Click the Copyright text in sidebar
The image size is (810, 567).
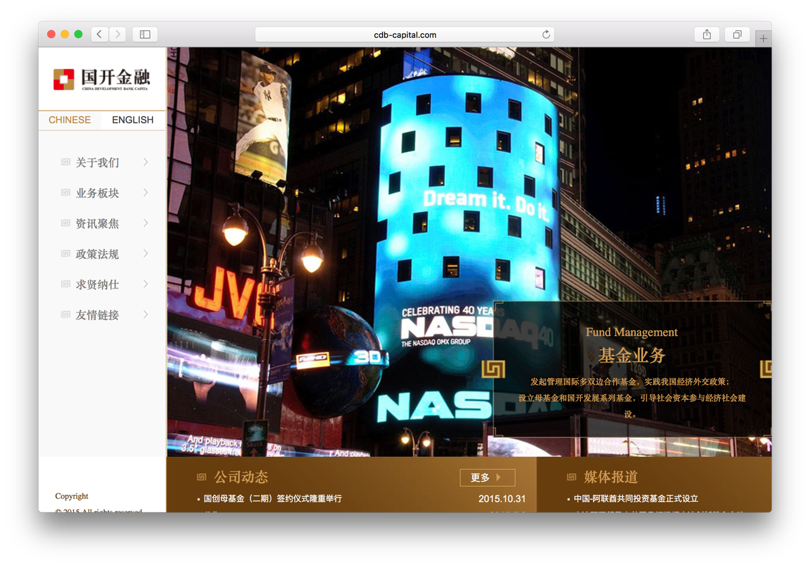click(x=72, y=496)
